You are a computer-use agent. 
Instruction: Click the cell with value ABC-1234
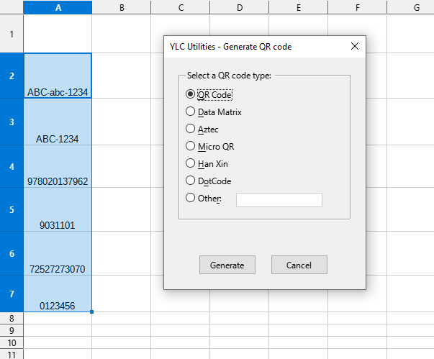tap(58, 122)
